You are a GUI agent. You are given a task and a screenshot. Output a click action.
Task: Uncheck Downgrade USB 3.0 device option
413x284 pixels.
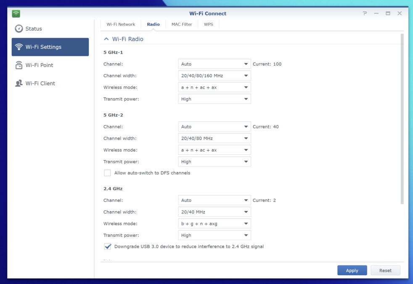point(107,247)
